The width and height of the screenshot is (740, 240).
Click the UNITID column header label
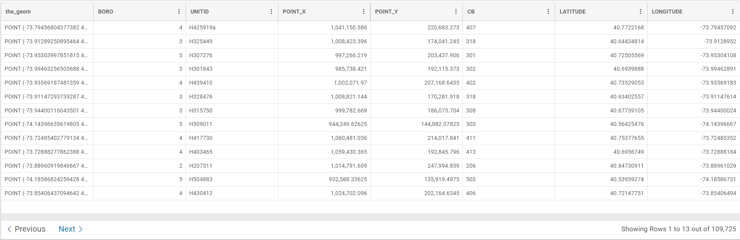pyautogui.click(x=200, y=12)
